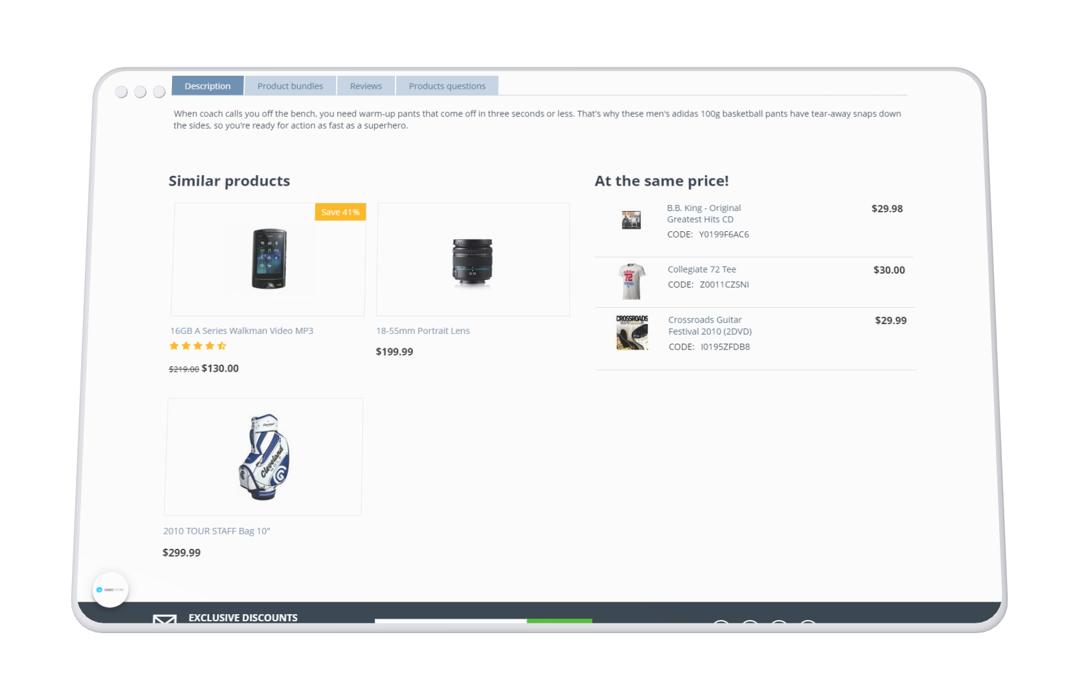The image size is (1079, 686).
Task: Click the Collegiate 72 Tee shirt thumbnail
Action: coord(631,282)
